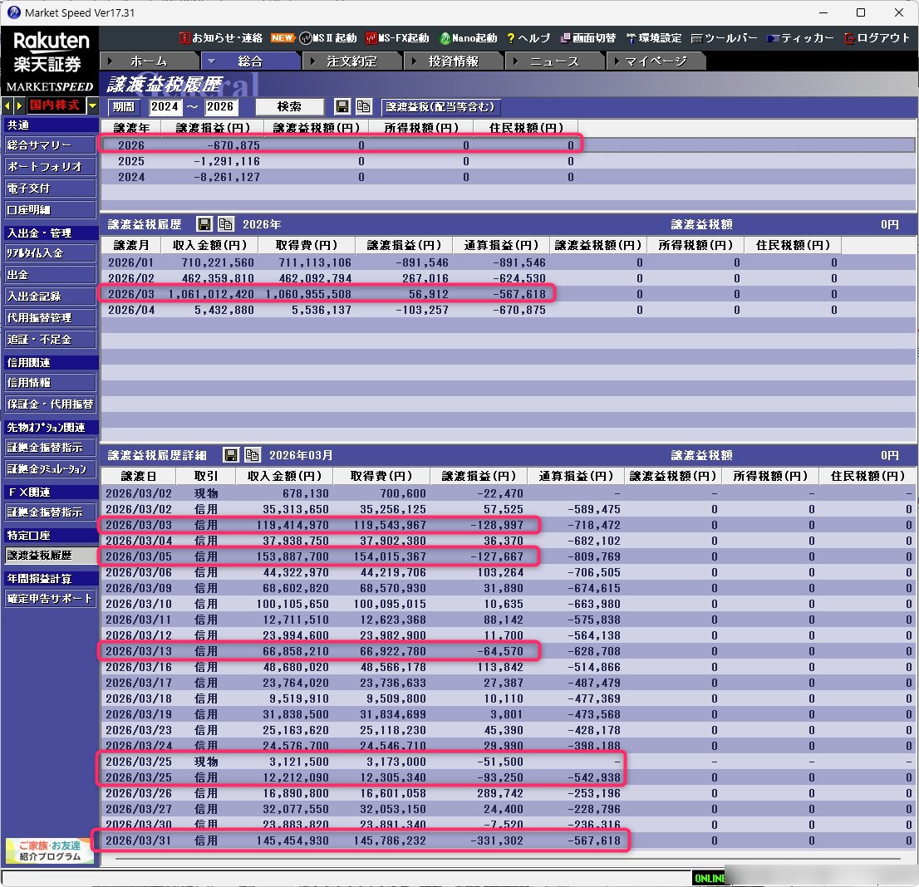Copy the 2026年03月 detail table via copy icon
The image size is (919, 887).
(252, 455)
